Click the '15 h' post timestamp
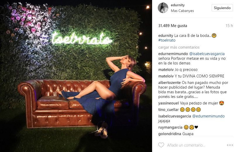 pos(229,26)
